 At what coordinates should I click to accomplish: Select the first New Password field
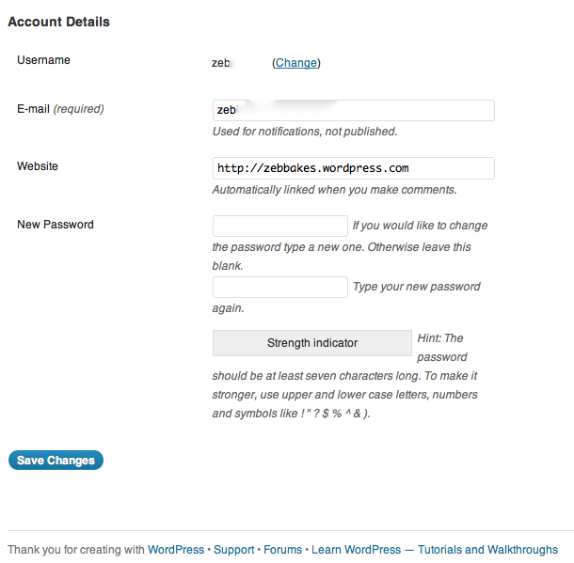pos(280,226)
